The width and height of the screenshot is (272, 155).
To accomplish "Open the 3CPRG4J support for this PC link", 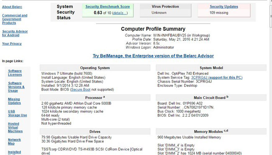I will coord(217,77).
